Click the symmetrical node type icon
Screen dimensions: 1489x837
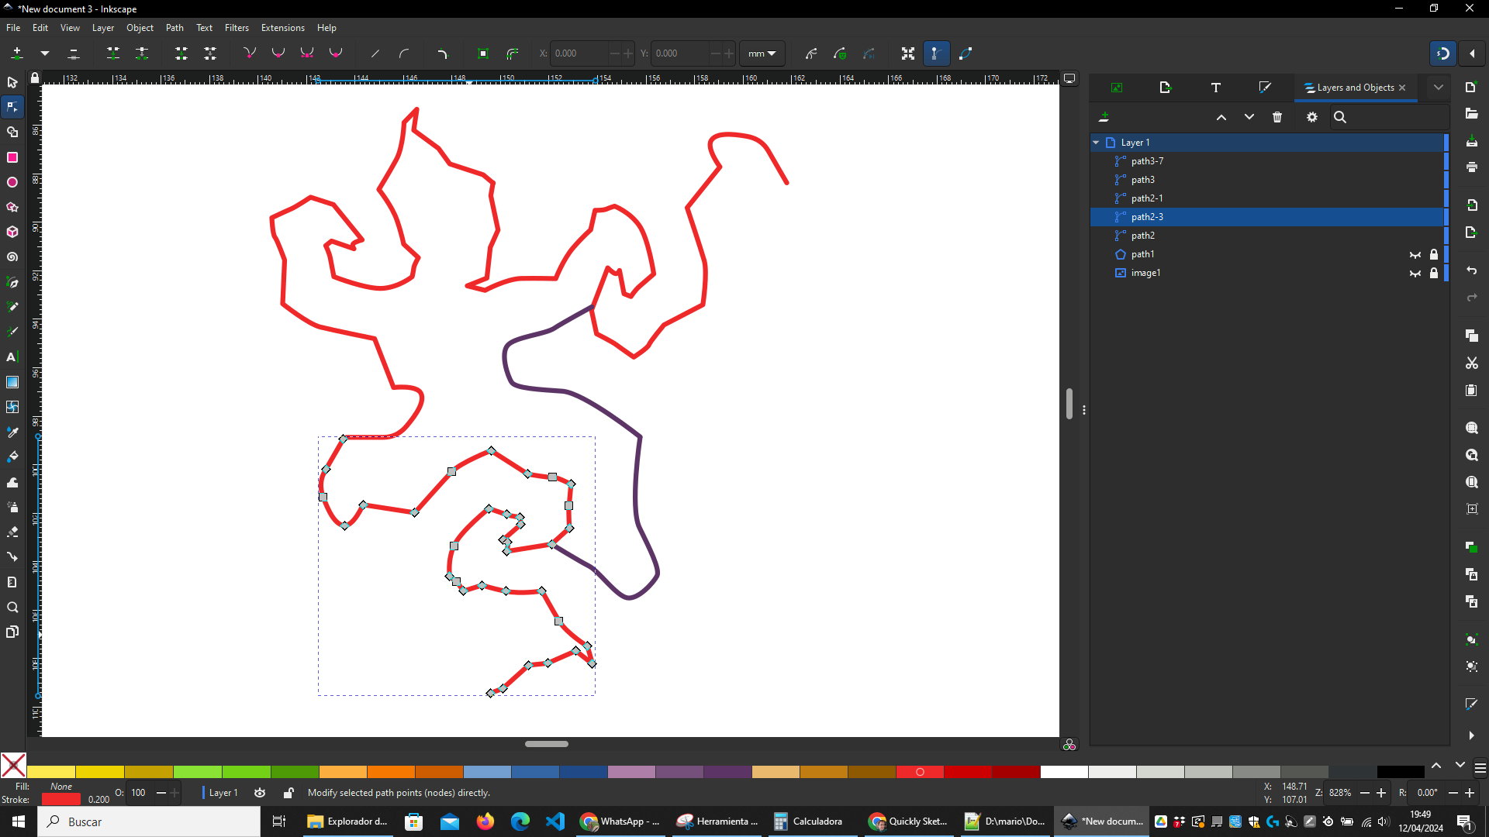pos(308,53)
